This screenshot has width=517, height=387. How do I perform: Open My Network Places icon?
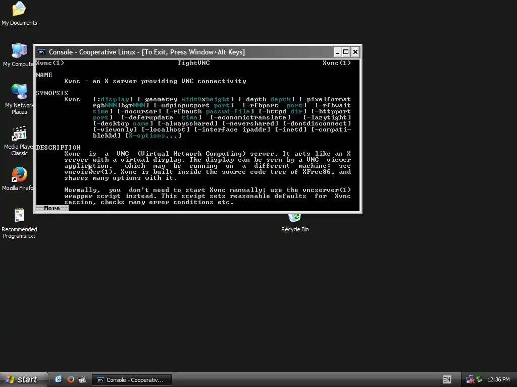pos(19,99)
